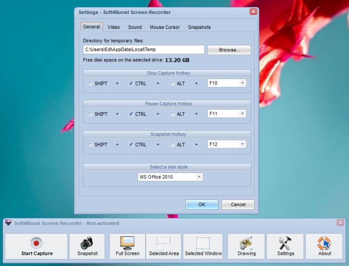Click the Directory for temporary files label

click(x=113, y=41)
